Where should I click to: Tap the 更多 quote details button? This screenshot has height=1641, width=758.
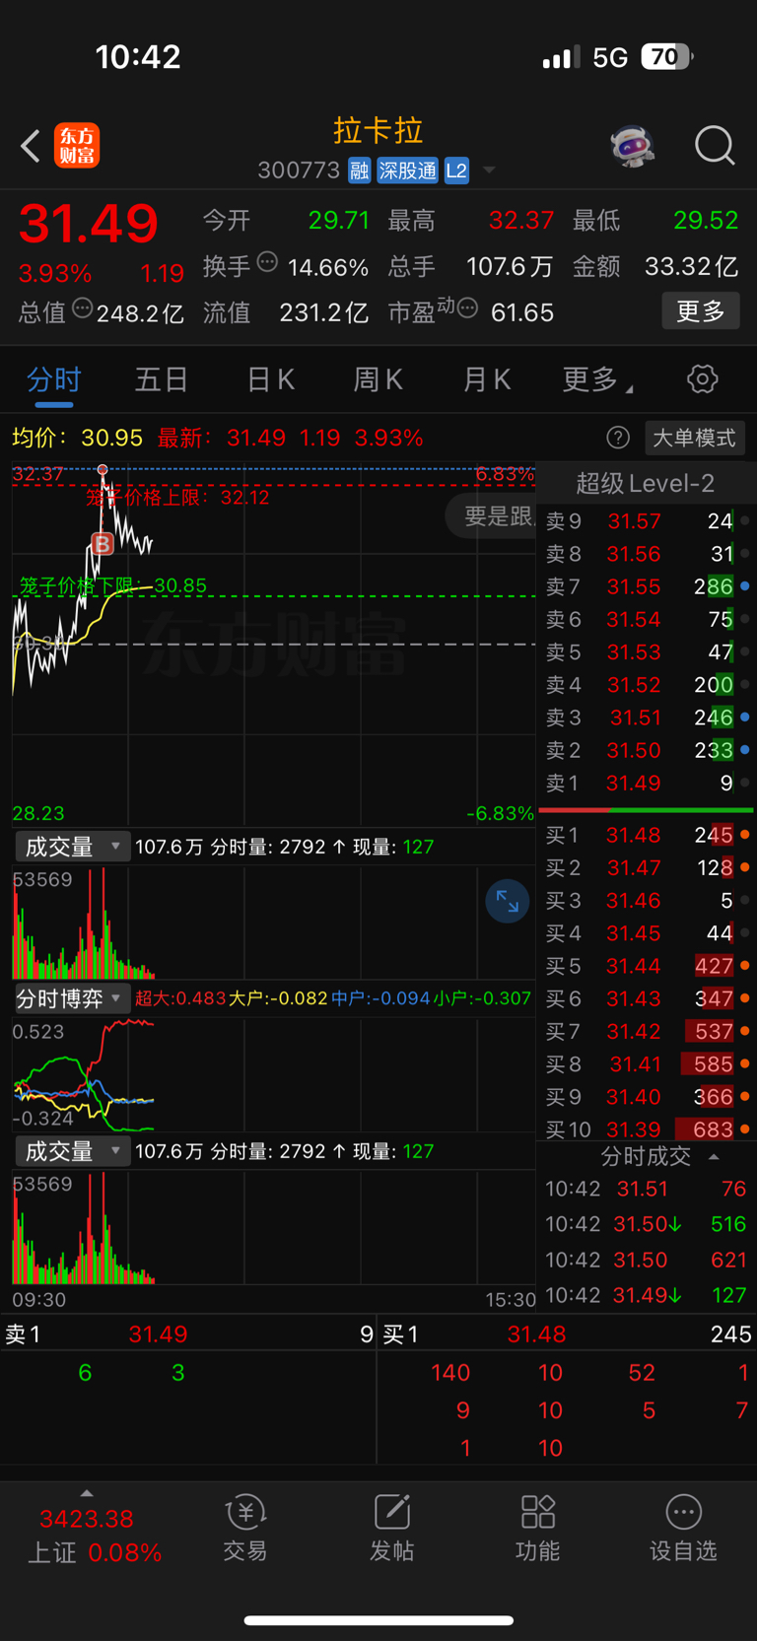[x=701, y=311]
